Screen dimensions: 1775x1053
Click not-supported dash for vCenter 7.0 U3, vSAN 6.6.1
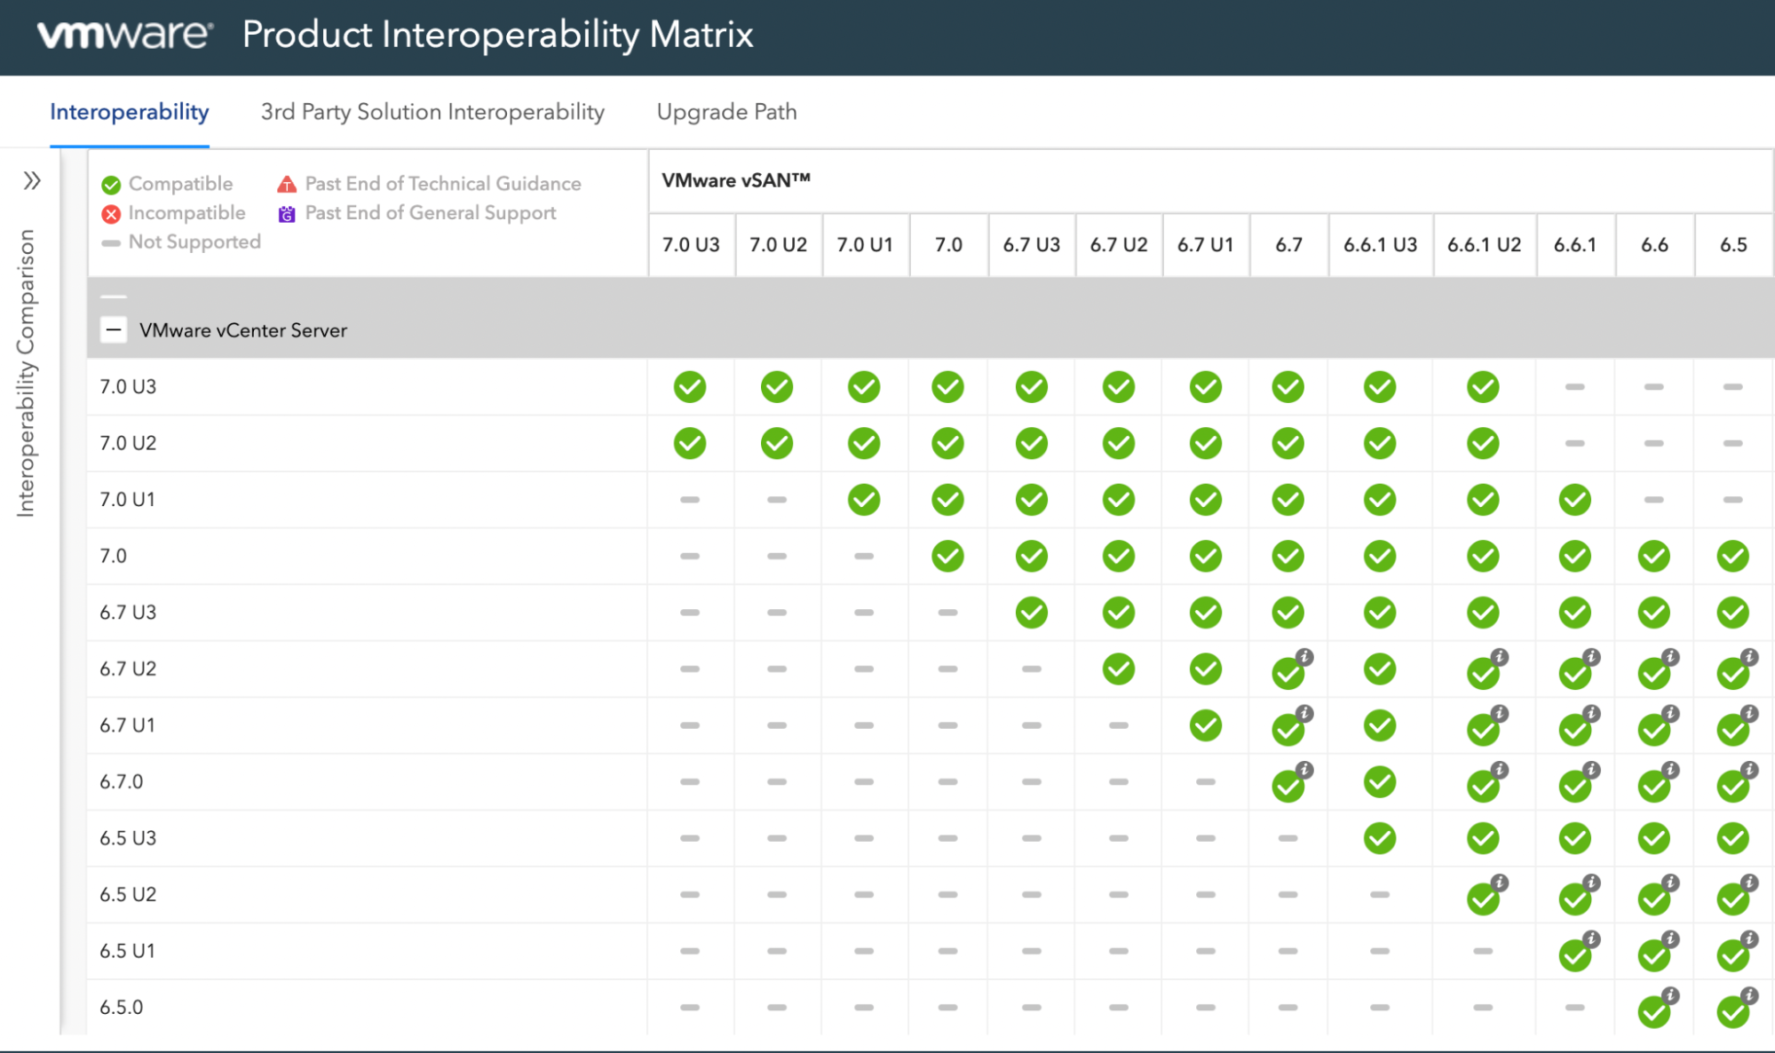coord(1575,387)
